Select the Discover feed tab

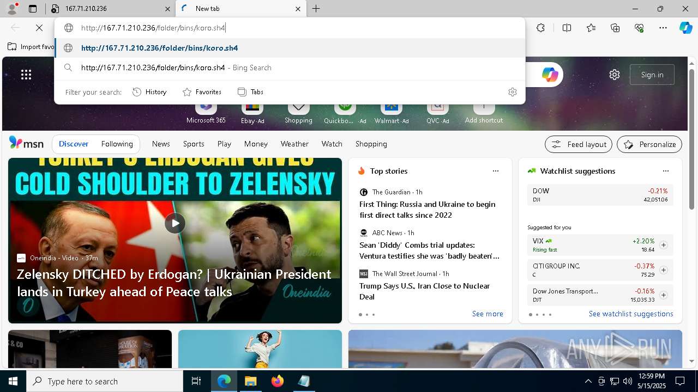(74, 144)
